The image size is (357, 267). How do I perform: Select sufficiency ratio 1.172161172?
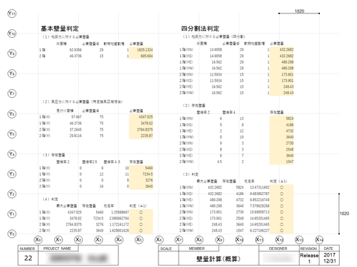click(x=119, y=225)
